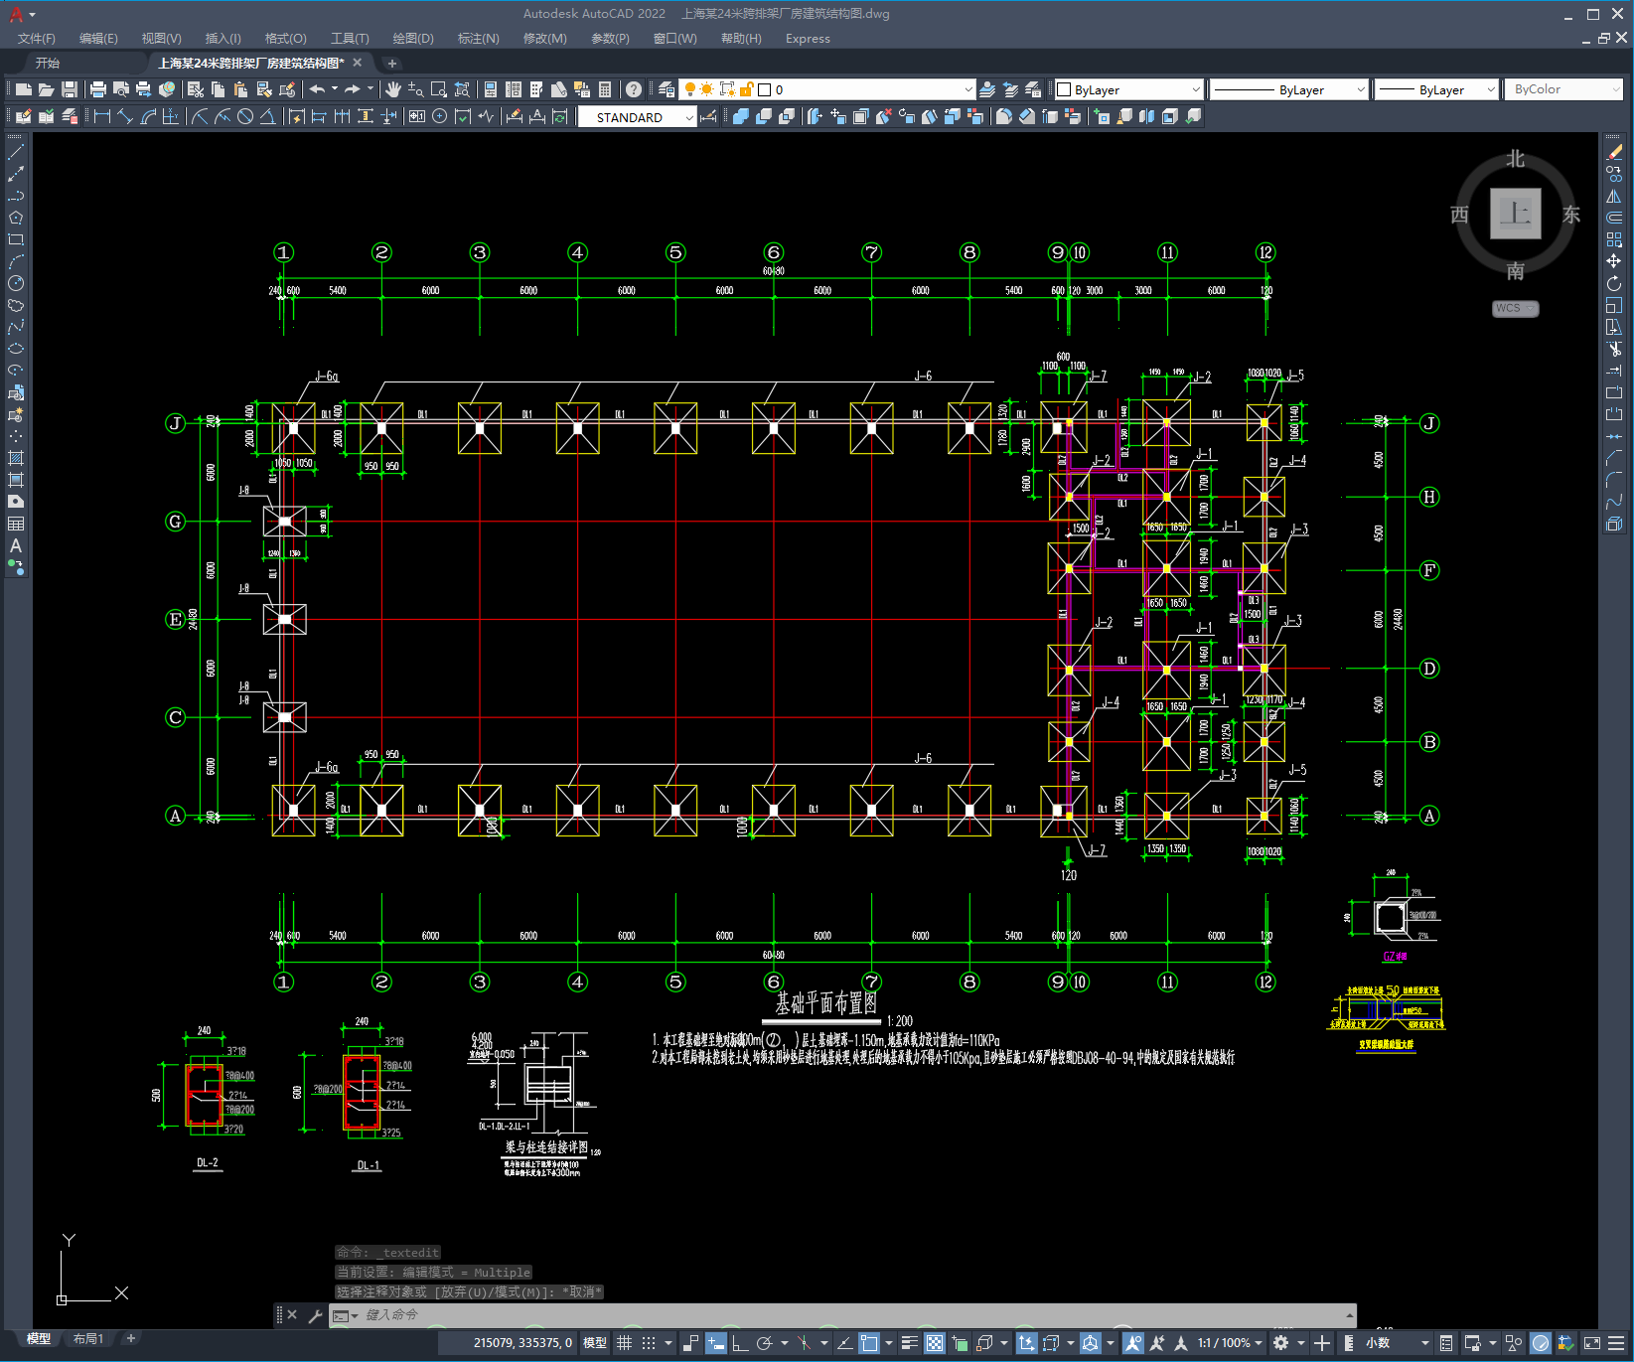
Task: Toggle grid display in status bar
Action: click(x=624, y=1343)
